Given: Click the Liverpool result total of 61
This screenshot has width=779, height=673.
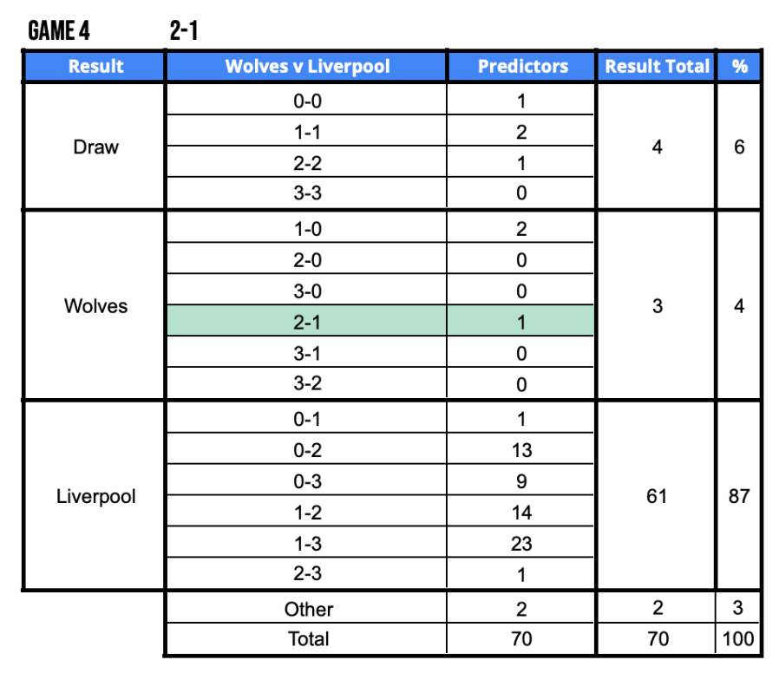Looking at the screenshot, I should point(657,498).
